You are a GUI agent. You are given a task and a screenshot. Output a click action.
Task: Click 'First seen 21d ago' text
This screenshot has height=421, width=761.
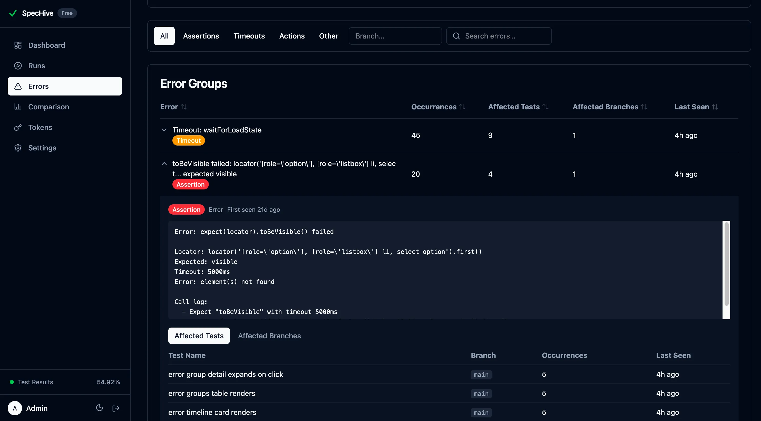pyautogui.click(x=253, y=210)
